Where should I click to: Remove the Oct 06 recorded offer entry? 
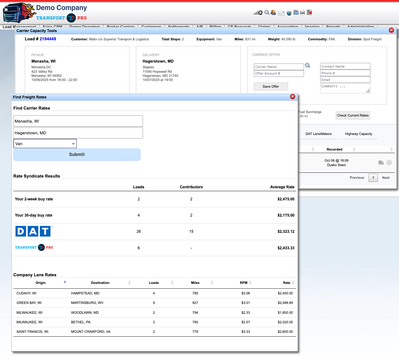(389, 163)
